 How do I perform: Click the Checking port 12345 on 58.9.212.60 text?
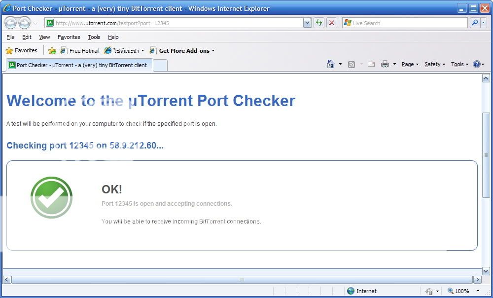click(85, 146)
